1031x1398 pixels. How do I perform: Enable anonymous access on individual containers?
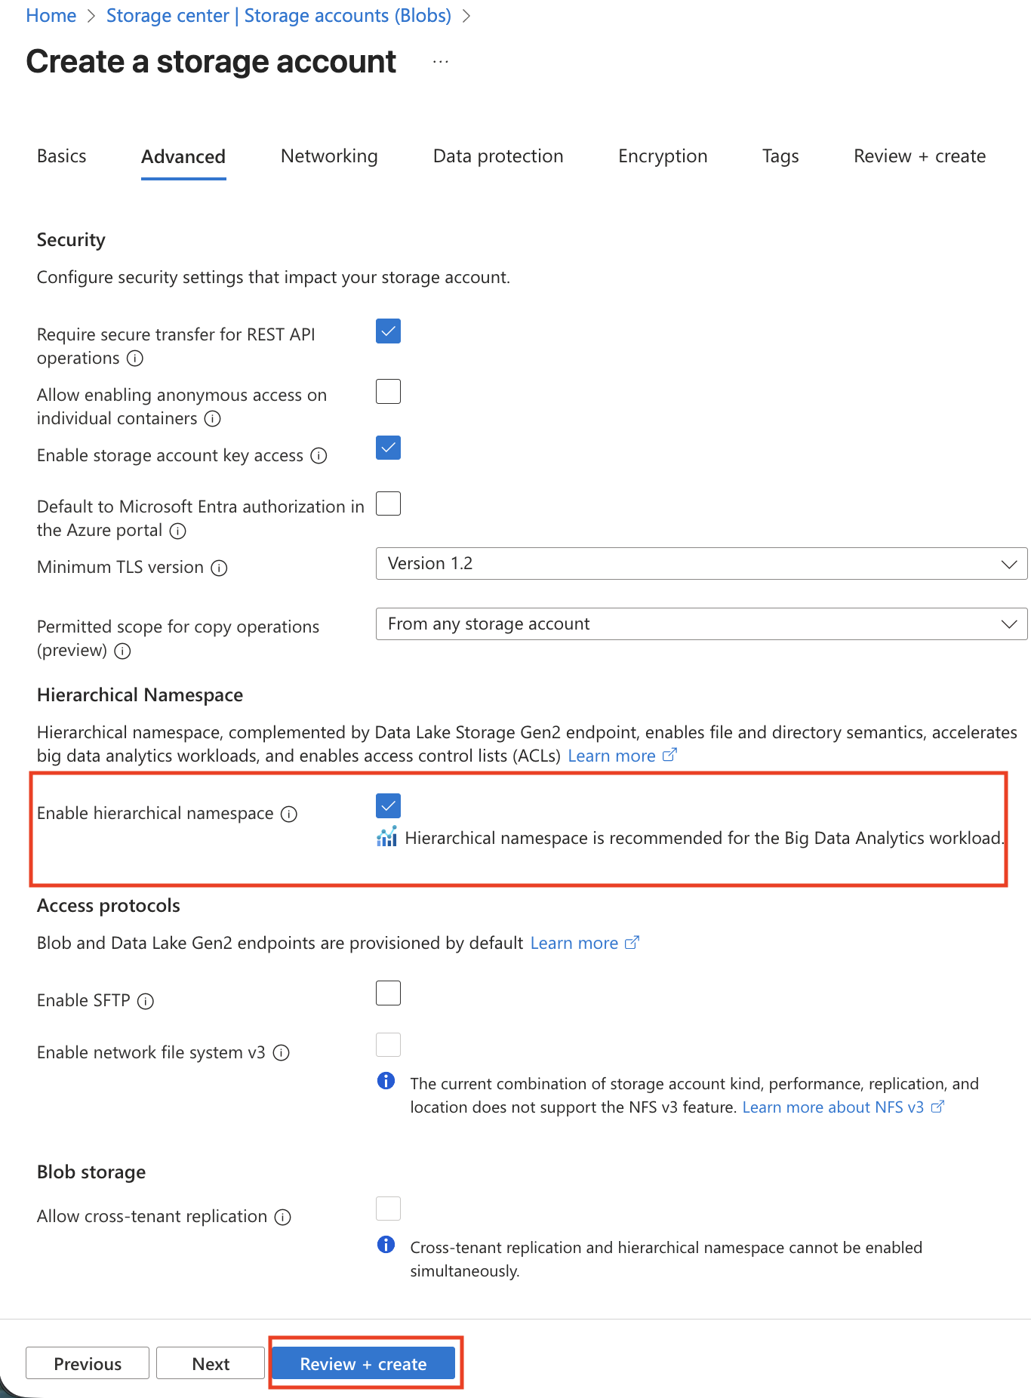point(388,392)
